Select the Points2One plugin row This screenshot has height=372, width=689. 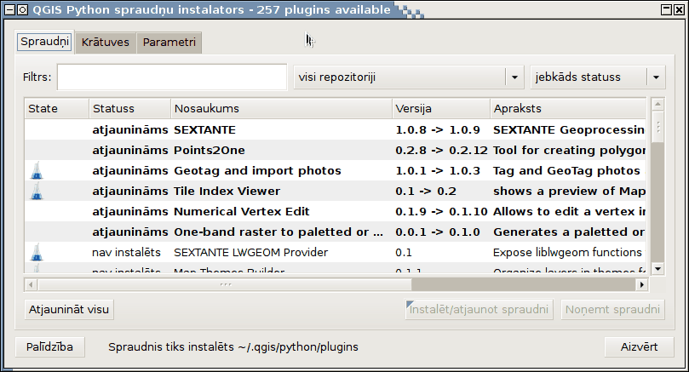pyautogui.click(x=336, y=150)
